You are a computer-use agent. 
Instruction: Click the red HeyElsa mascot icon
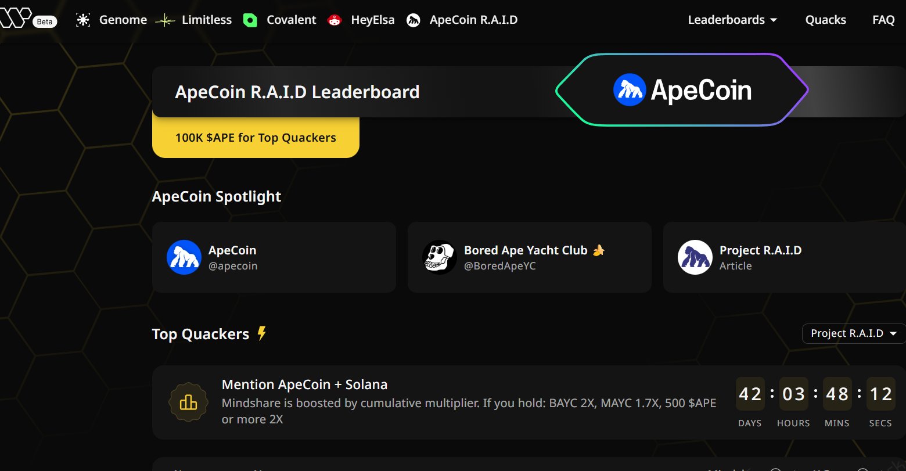point(335,20)
